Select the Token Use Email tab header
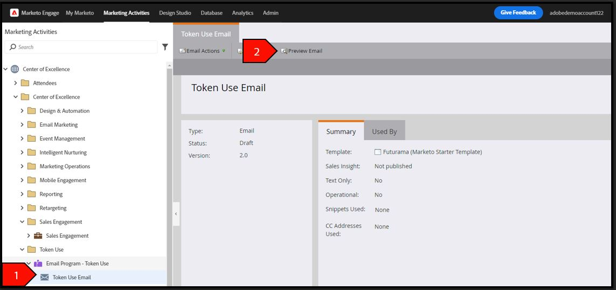 [x=206, y=34]
